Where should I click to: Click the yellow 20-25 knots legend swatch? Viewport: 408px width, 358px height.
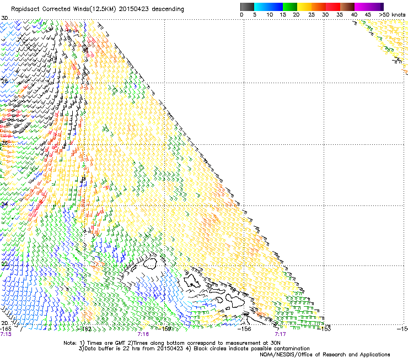pyautogui.click(x=304, y=7)
